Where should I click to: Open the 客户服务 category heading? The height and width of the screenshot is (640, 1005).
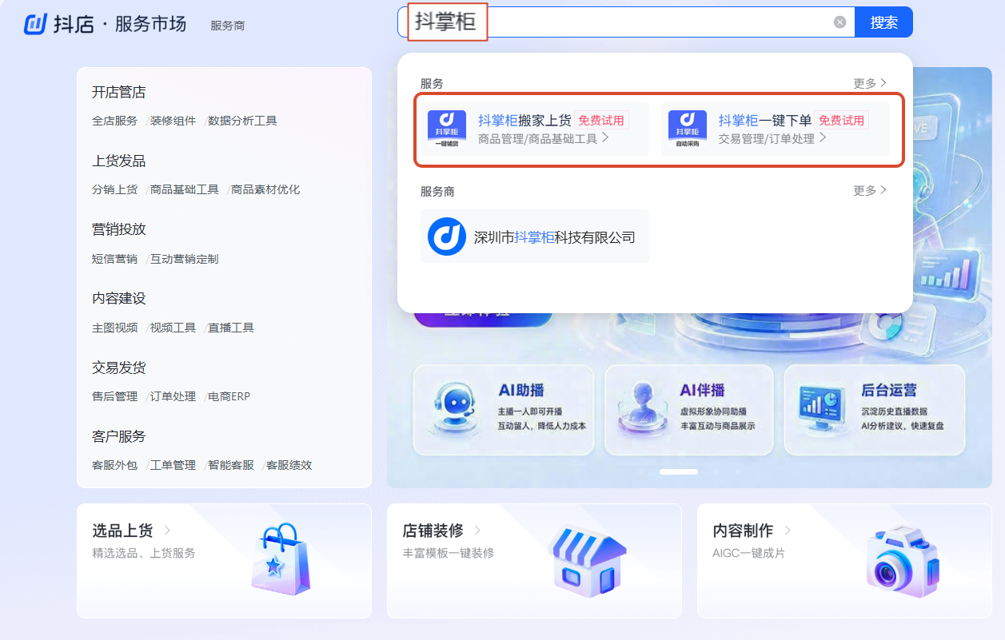119,436
